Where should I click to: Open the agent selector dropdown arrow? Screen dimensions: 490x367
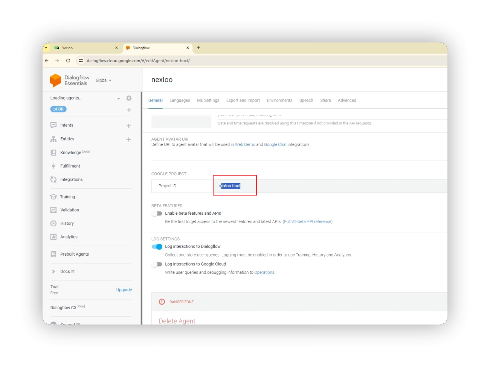[118, 99]
